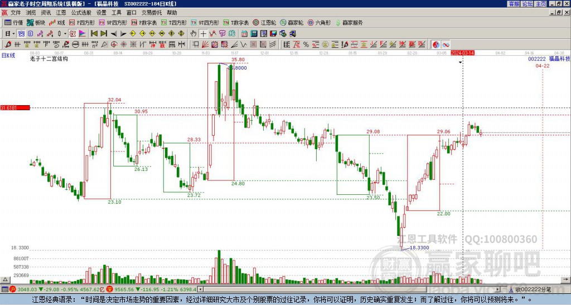Open the 9T四方形 tool
Viewport: 571px width, 305px height.
click(x=205, y=22)
